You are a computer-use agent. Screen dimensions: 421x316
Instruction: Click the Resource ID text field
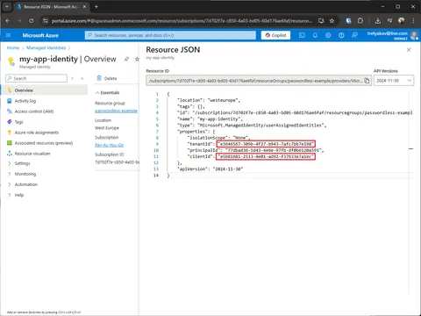(x=255, y=81)
